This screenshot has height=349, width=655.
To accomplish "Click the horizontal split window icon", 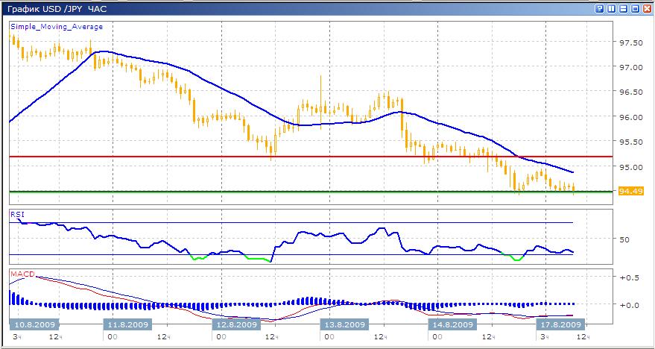I will click(623, 9).
